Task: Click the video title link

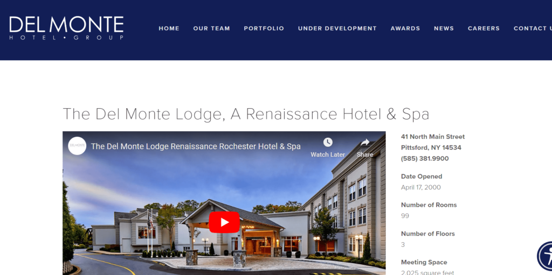Action: tap(196, 146)
